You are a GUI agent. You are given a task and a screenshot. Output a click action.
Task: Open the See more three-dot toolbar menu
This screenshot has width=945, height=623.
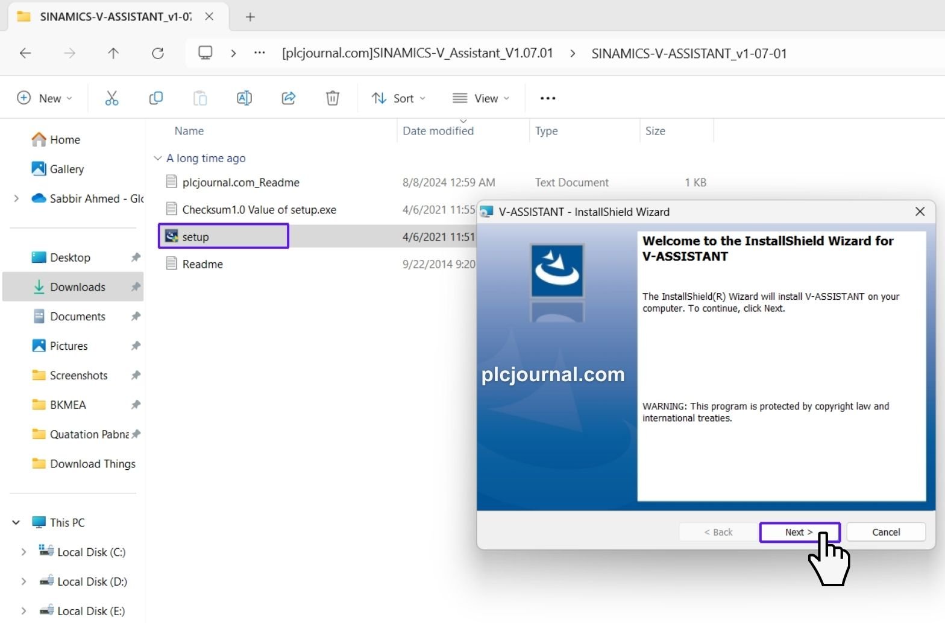coord(548,98)
